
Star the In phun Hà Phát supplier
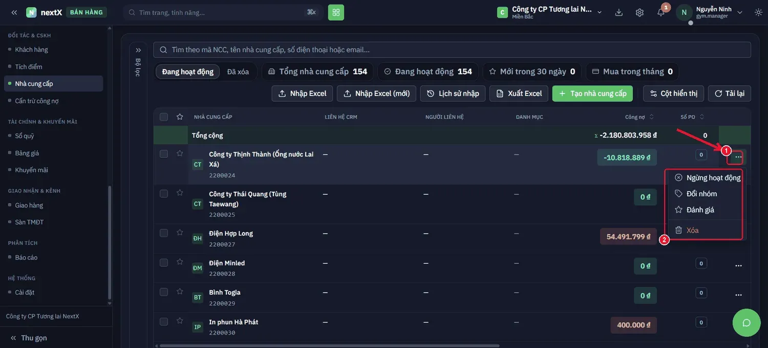click(x=180, y=321)
